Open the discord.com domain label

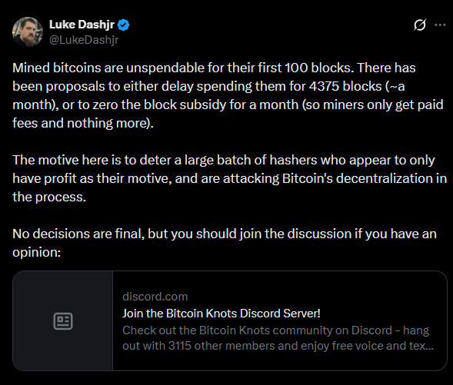click(x=155, y=297)
